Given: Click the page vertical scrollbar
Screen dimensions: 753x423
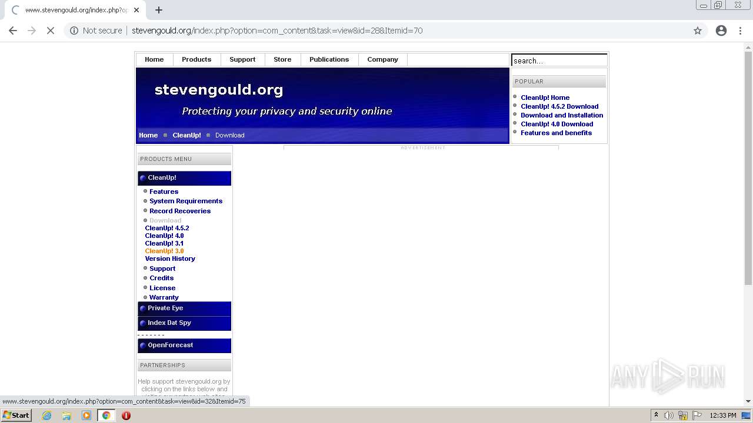Looking at the screenshot, I should click(x=748, y=169).
